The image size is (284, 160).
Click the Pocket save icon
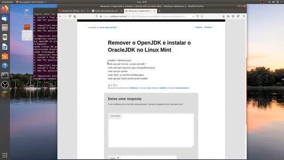click(197, 16)
